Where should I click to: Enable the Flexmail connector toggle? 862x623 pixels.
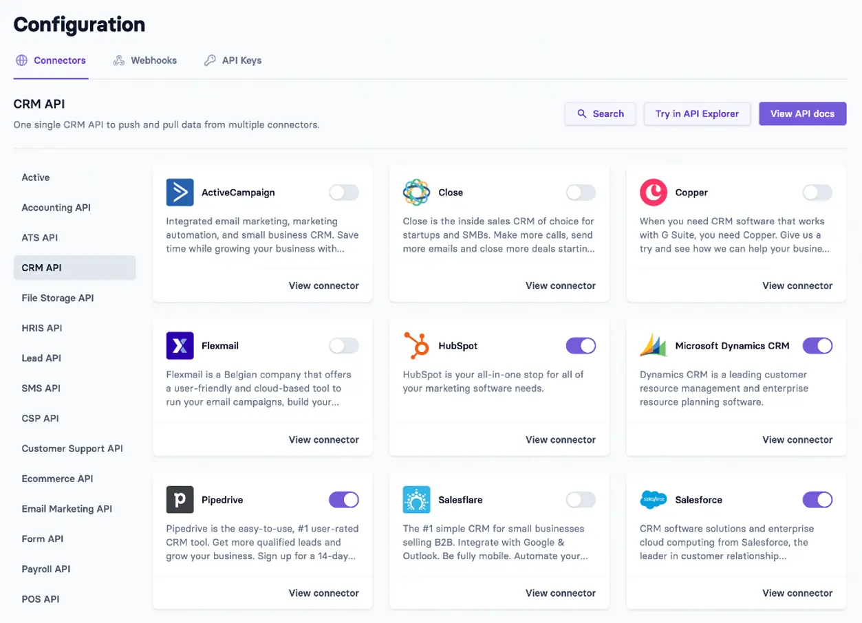click(344, 346)
